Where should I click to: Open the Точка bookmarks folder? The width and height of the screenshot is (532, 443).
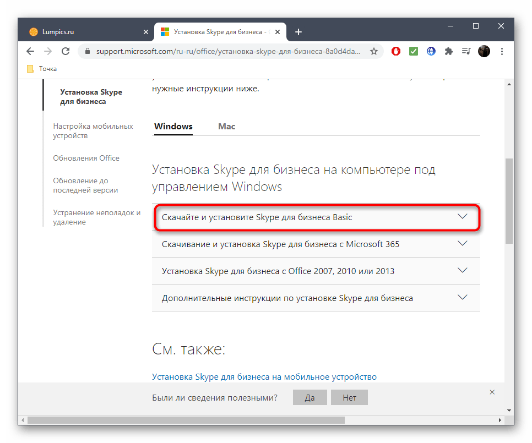pyautogui.click(x=42, y=69)
